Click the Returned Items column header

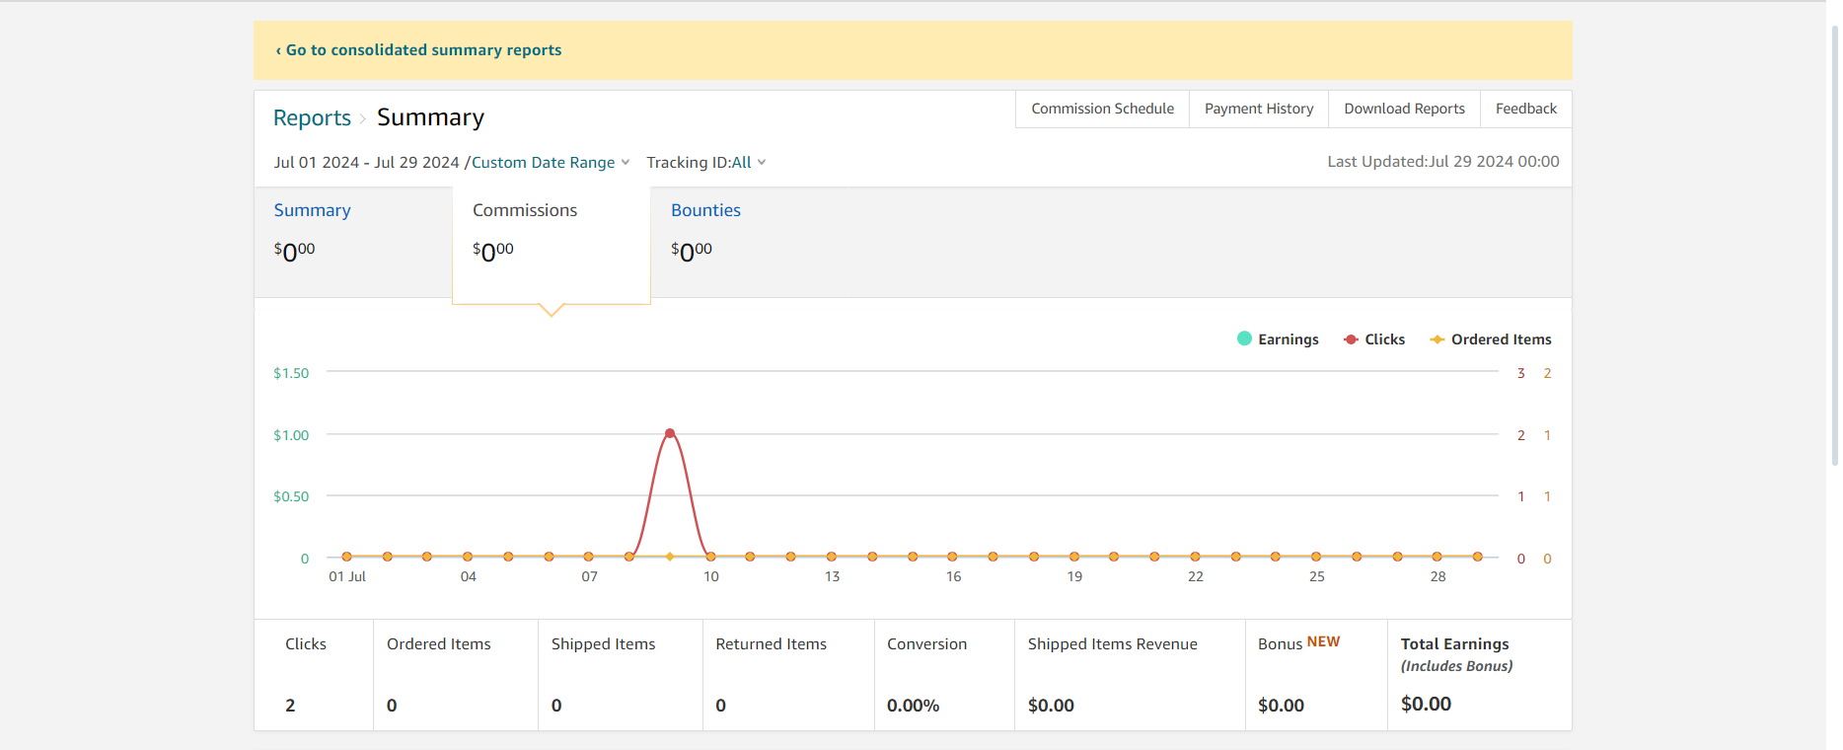[772, 643]
